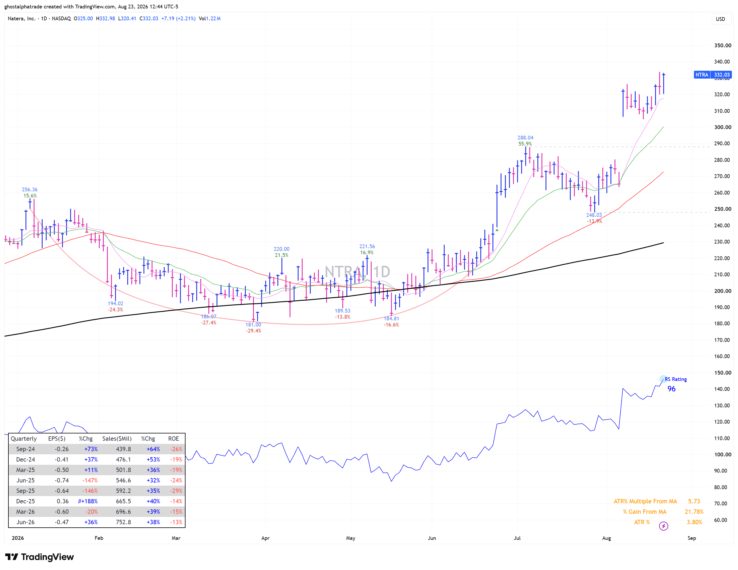Image resolution: width=738 pixels, height=570 pixels.
Task: Click the 248.03 low price label
Action: pos(594,215)
